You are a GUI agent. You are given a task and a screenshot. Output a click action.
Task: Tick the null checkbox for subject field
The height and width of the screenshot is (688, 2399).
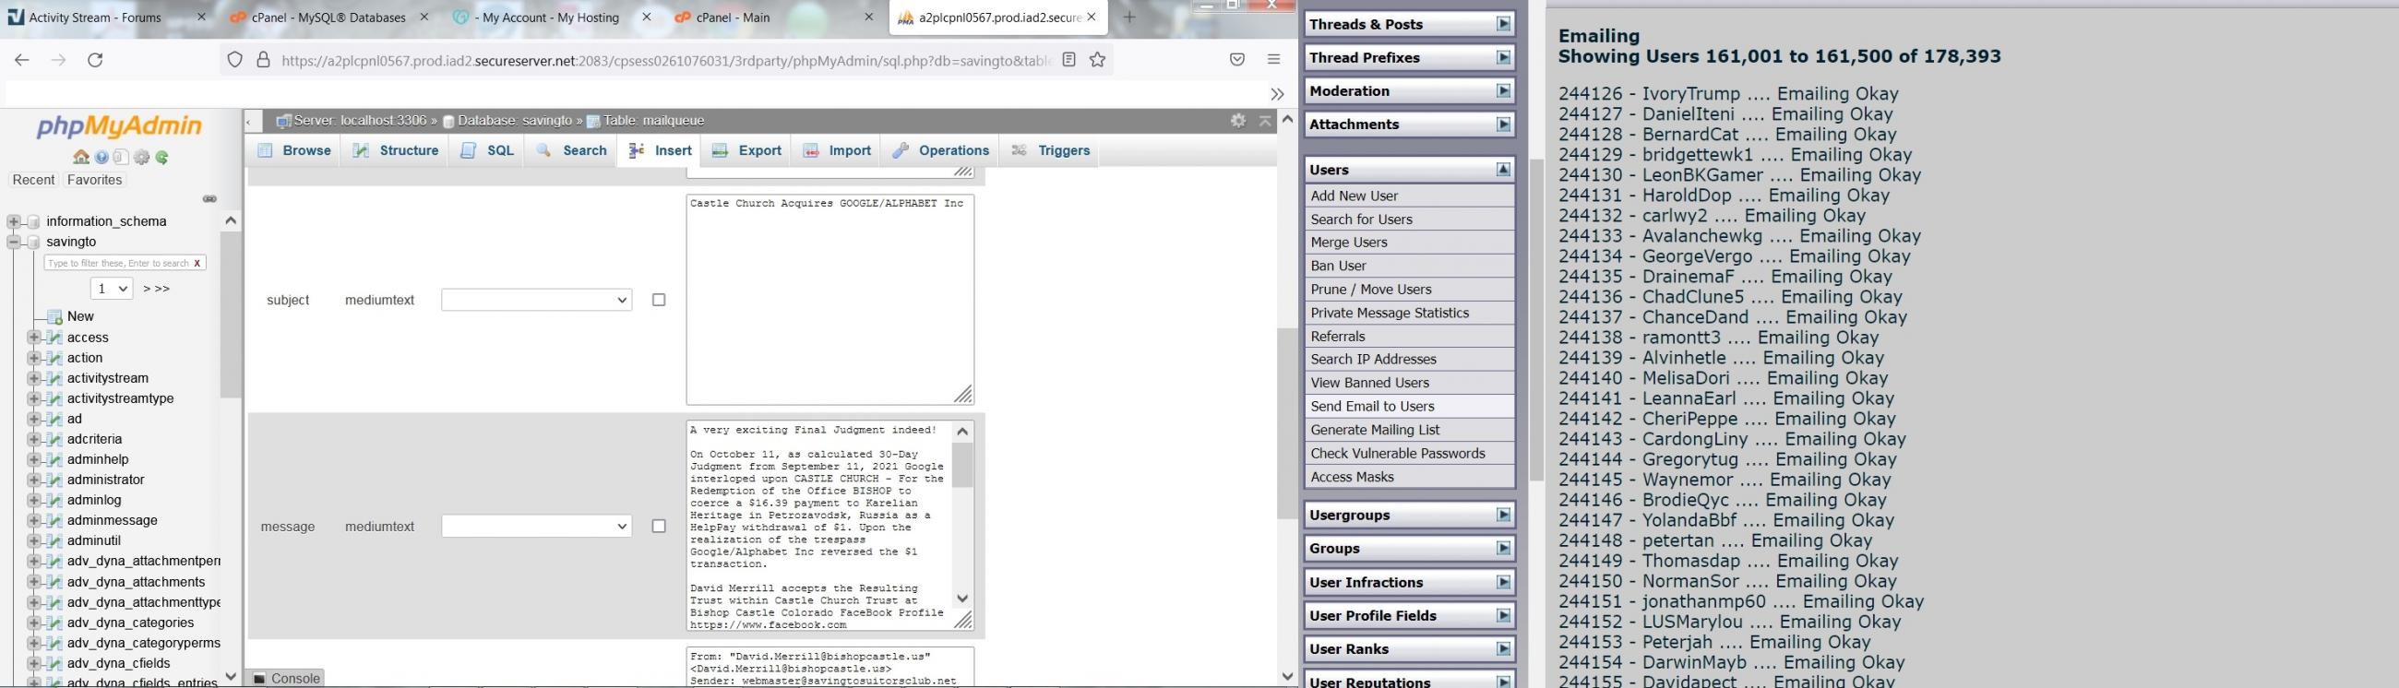click(660, 300)
